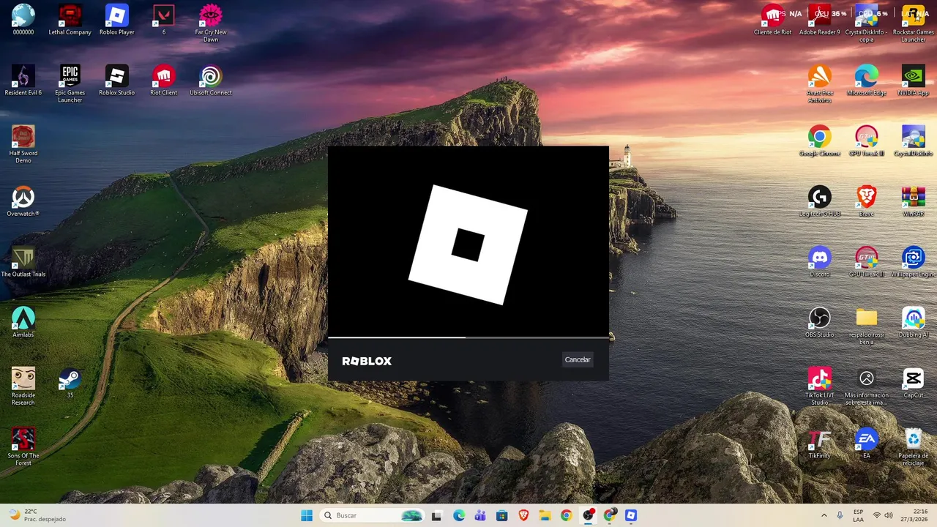Select the Adobe Reader 9 desktop icon
The height and width of the screenshot is (527, 937).
(820, 20)
